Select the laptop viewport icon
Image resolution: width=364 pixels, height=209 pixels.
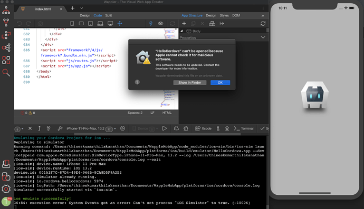pyautogui.click(x=100, y=23)
